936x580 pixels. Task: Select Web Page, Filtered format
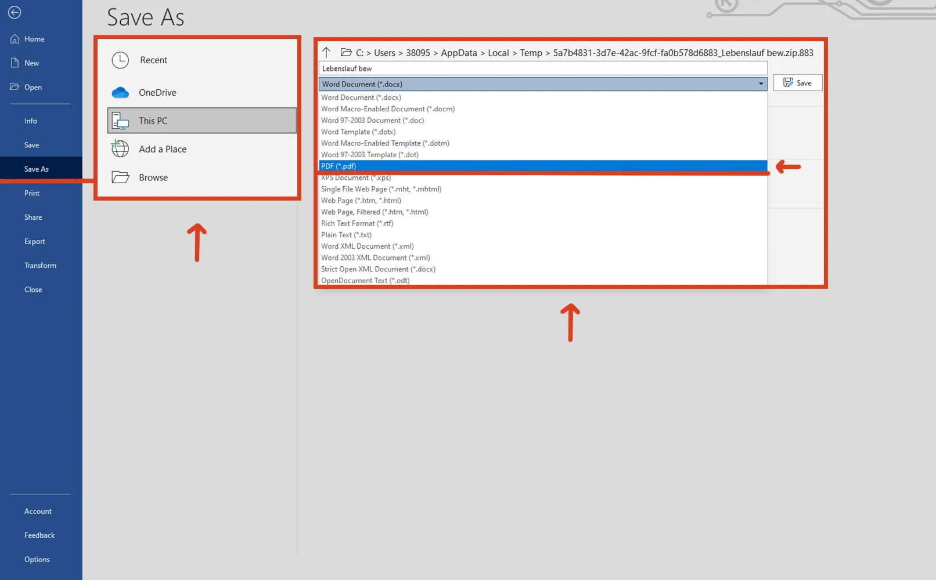pos(543,212)
